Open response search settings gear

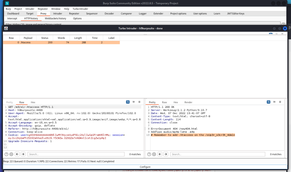pyautogui.click(x=154, y=154)
